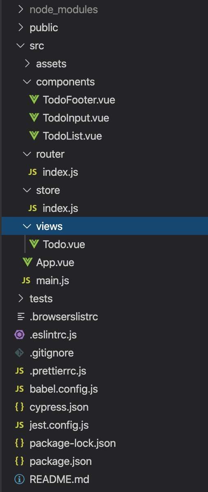Viewport: 208px width, 492px height.
Task: Collapse the src folder chevron
Action: click(x=20, y=46)
